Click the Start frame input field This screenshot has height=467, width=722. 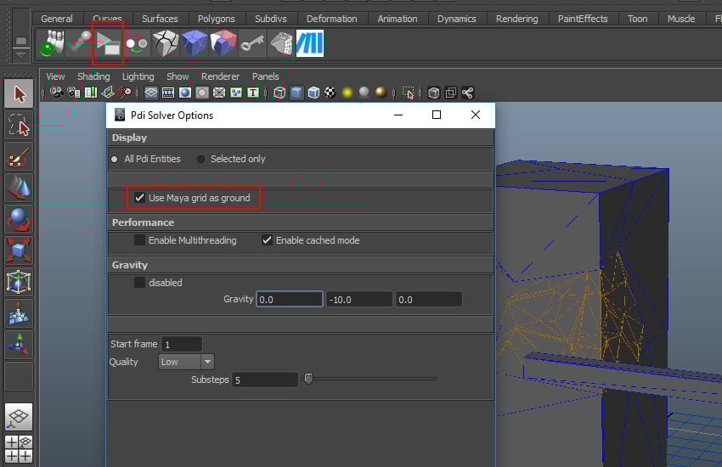[182, 344]
